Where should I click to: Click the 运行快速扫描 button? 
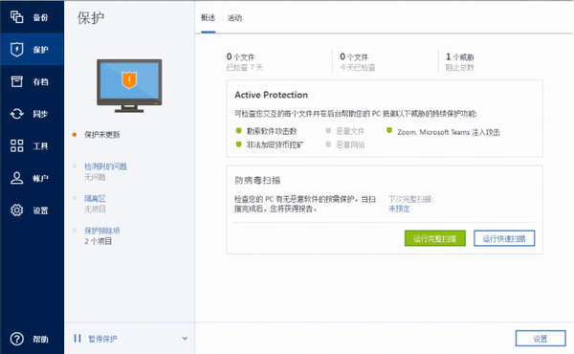point(504,238)
